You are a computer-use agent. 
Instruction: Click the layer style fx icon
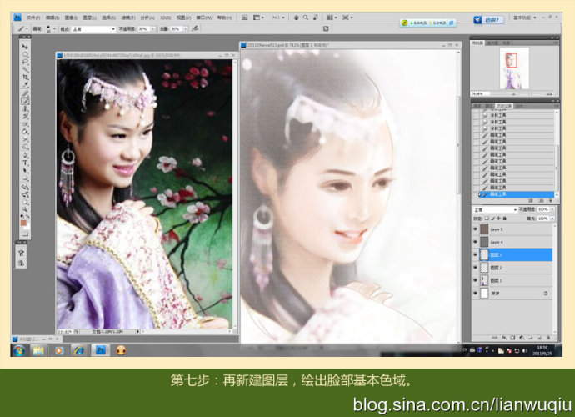pos(504,337)
